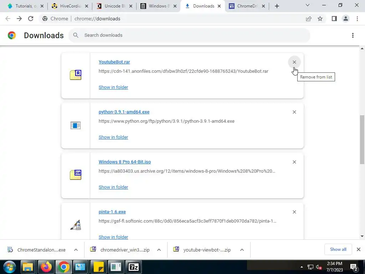Click the search magnifier icon

click(76, 35)
